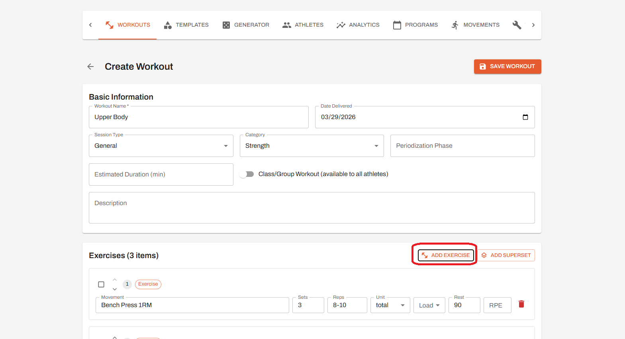This screenshot has height=339, width=625.
Task: Switch to the Templates tab
Action: point(186,25)
